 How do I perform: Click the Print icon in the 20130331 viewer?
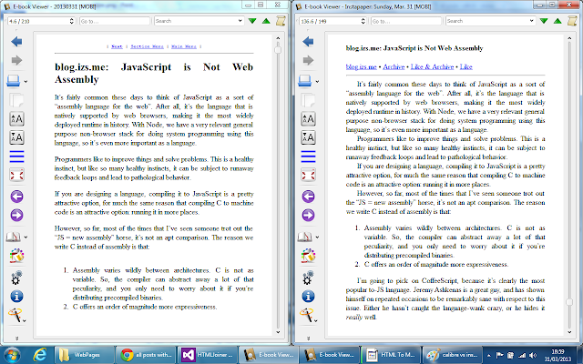point(15,315)
